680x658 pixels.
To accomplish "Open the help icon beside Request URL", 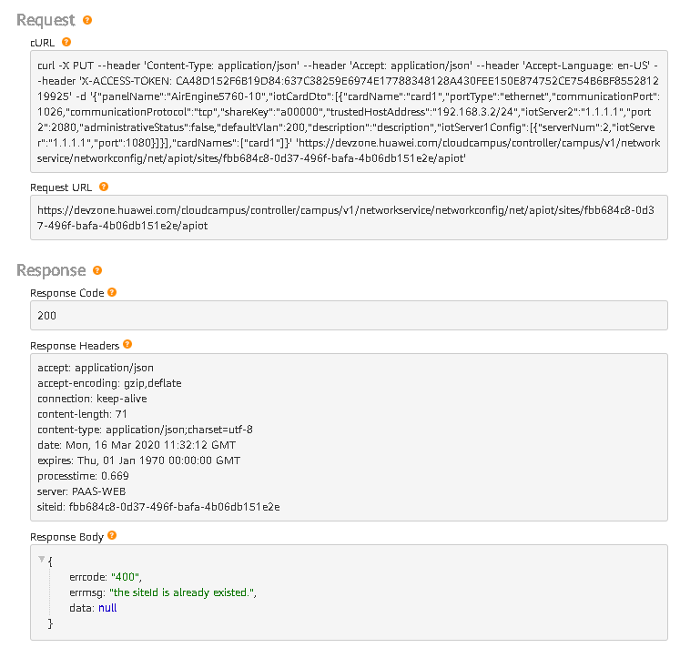I will 104,187.
